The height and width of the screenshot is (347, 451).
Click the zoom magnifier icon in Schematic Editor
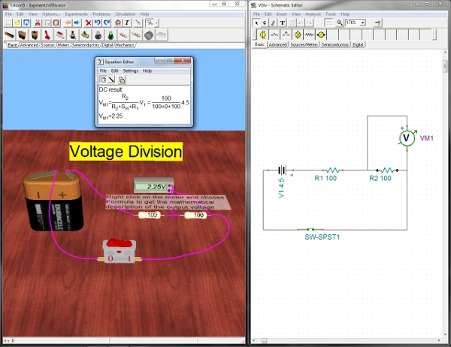(x=340, y=23)
